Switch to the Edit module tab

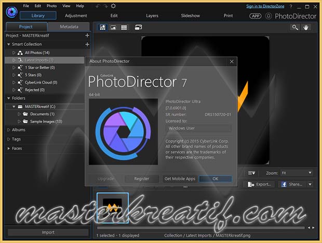[114, 16]
